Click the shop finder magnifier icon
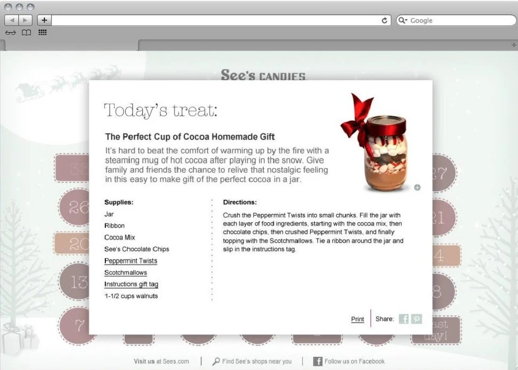This screenshot has height=370, width=518. pos(216,361)
